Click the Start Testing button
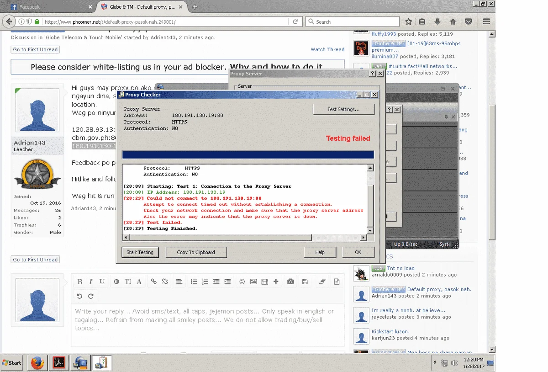This screenshot has width=548, height=372. [x=140, y=252]
